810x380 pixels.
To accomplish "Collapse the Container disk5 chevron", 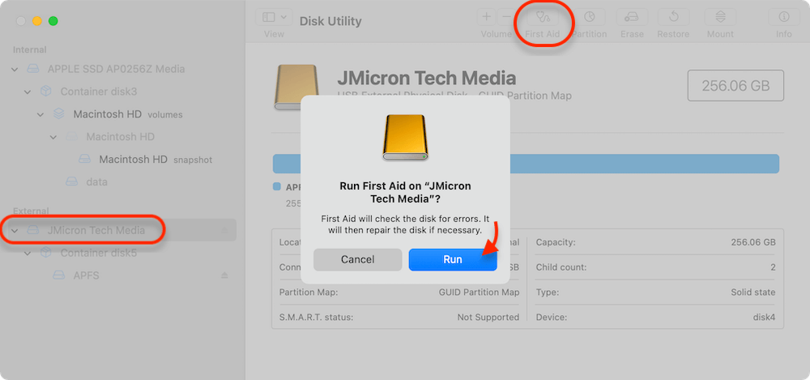I will pos(28,253).
